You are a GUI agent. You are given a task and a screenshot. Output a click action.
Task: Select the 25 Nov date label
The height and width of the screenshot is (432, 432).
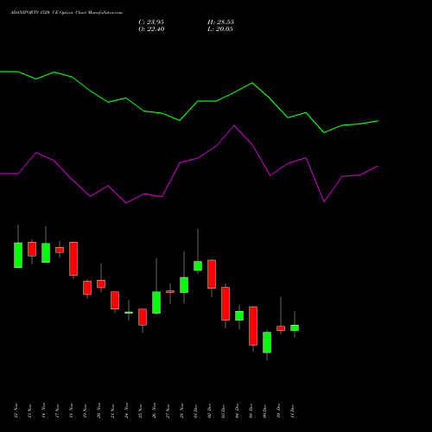[140, 410]
